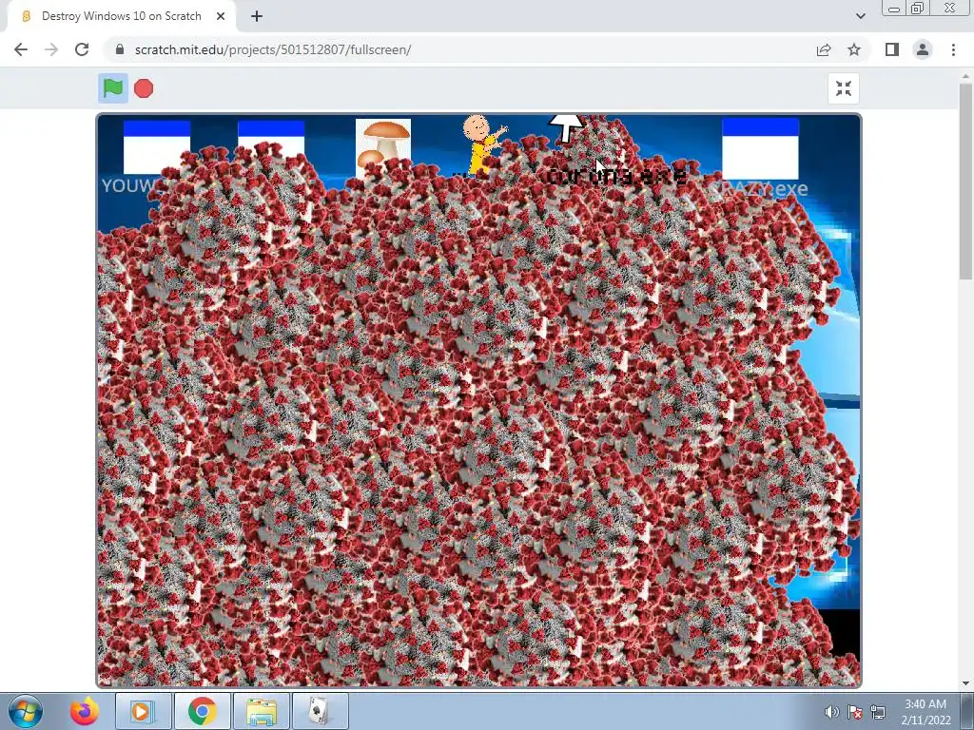
Task: Open the Chrome profile avatar menu
Action: (923, 49)
